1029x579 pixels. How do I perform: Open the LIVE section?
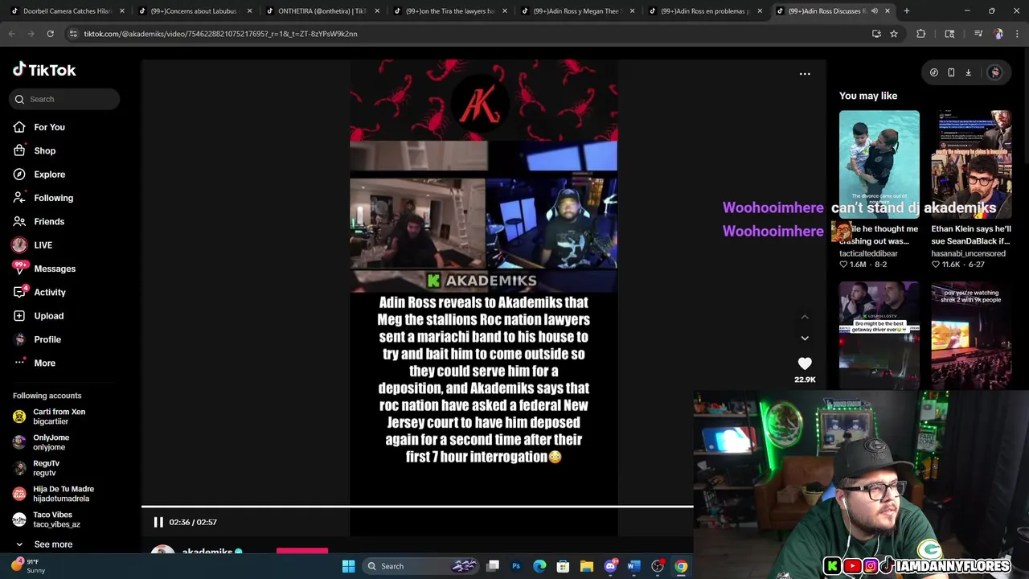click(x=32, y=245)
